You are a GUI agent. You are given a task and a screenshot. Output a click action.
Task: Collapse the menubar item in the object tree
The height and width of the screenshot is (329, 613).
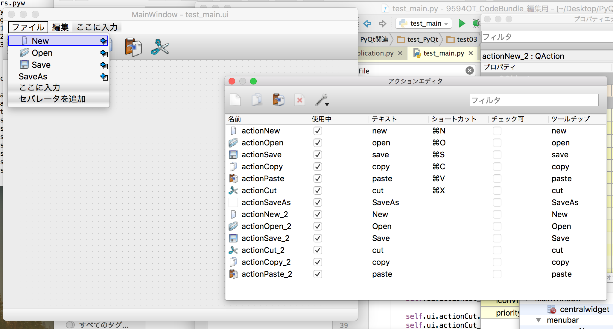coord(538,320)
